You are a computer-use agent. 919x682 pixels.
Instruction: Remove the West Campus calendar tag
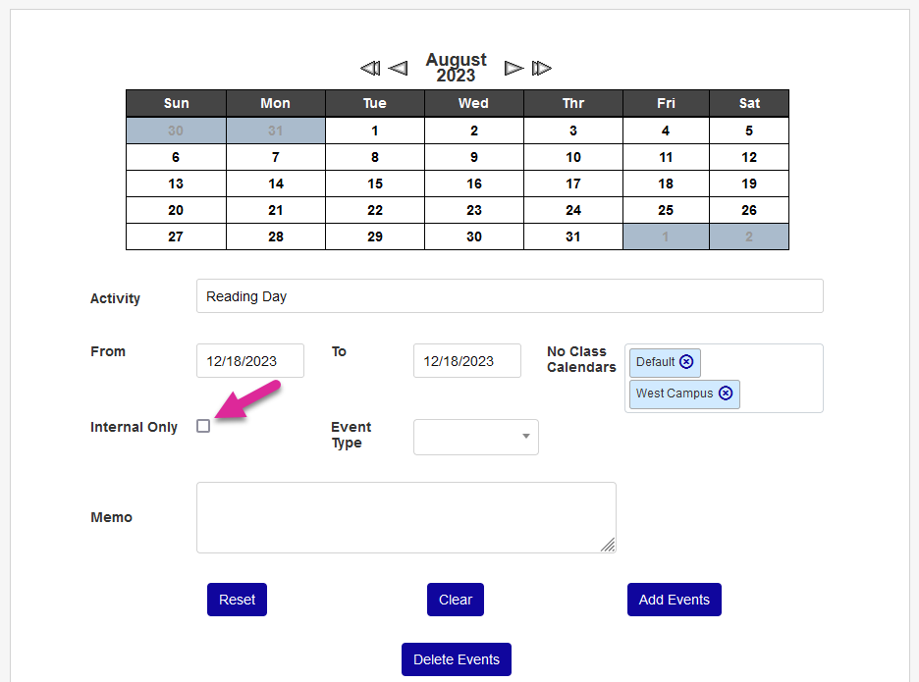tap(726, 393)
